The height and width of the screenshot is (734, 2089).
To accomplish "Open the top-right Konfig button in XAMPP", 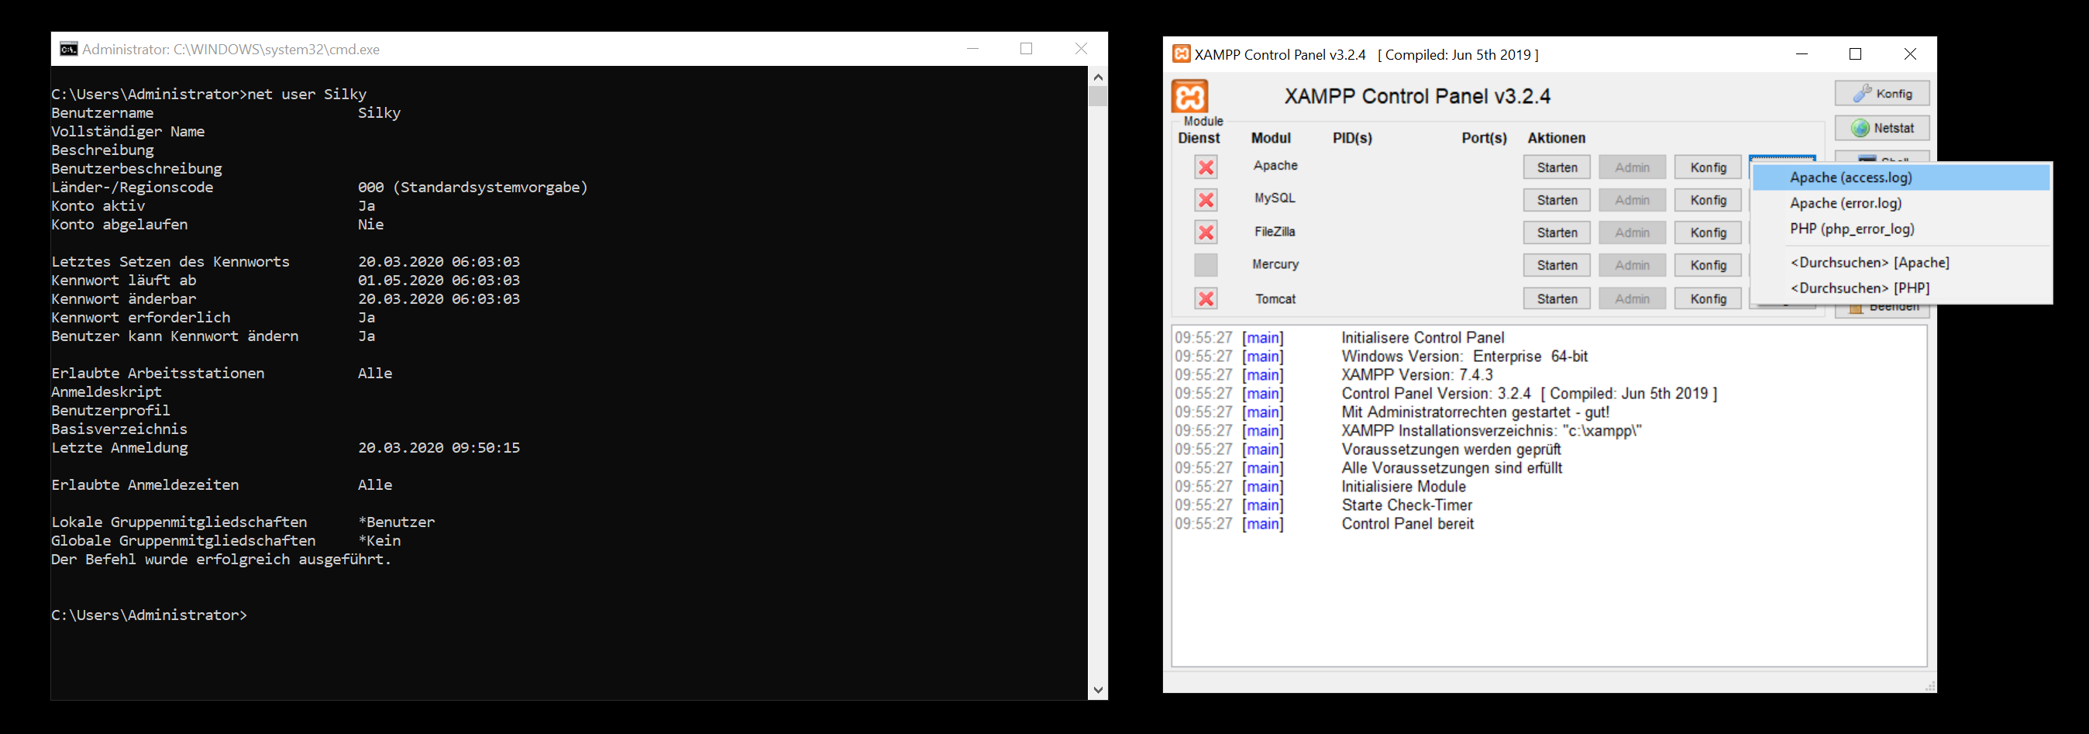I will (1882, 93).
